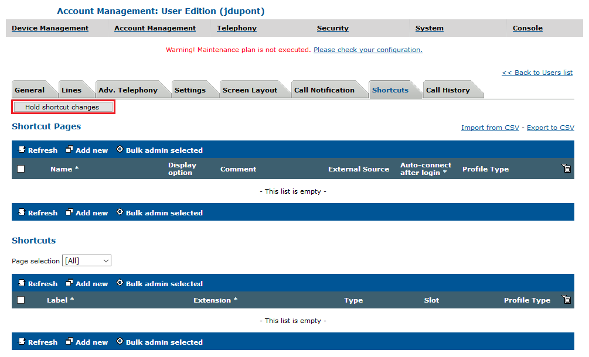The image size is (589, 357).
Task: Click the Comment column header
Action: pyautogui.click(x=238, y=169)
